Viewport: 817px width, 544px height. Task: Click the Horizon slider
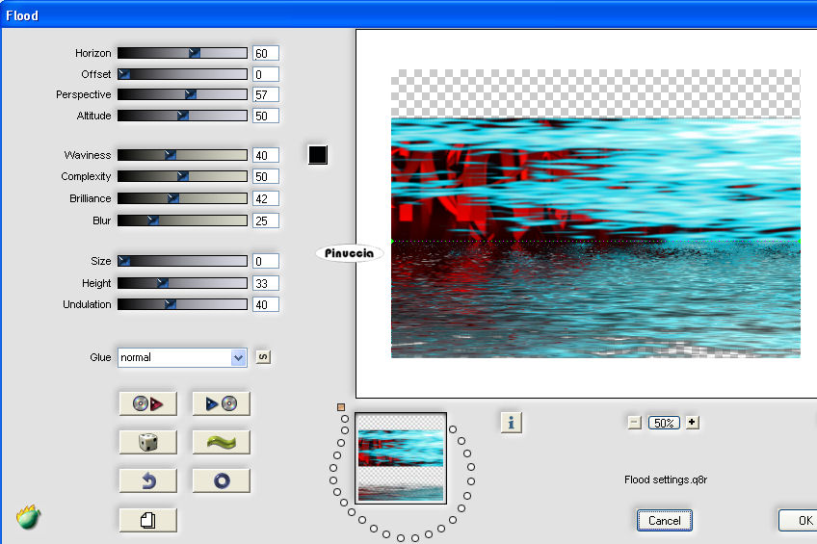pos(182,53)
